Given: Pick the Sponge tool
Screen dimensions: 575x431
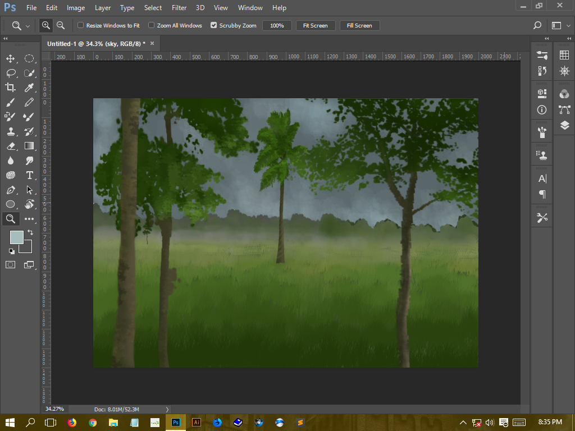Looking at the screenshot, I should (10, 175).
